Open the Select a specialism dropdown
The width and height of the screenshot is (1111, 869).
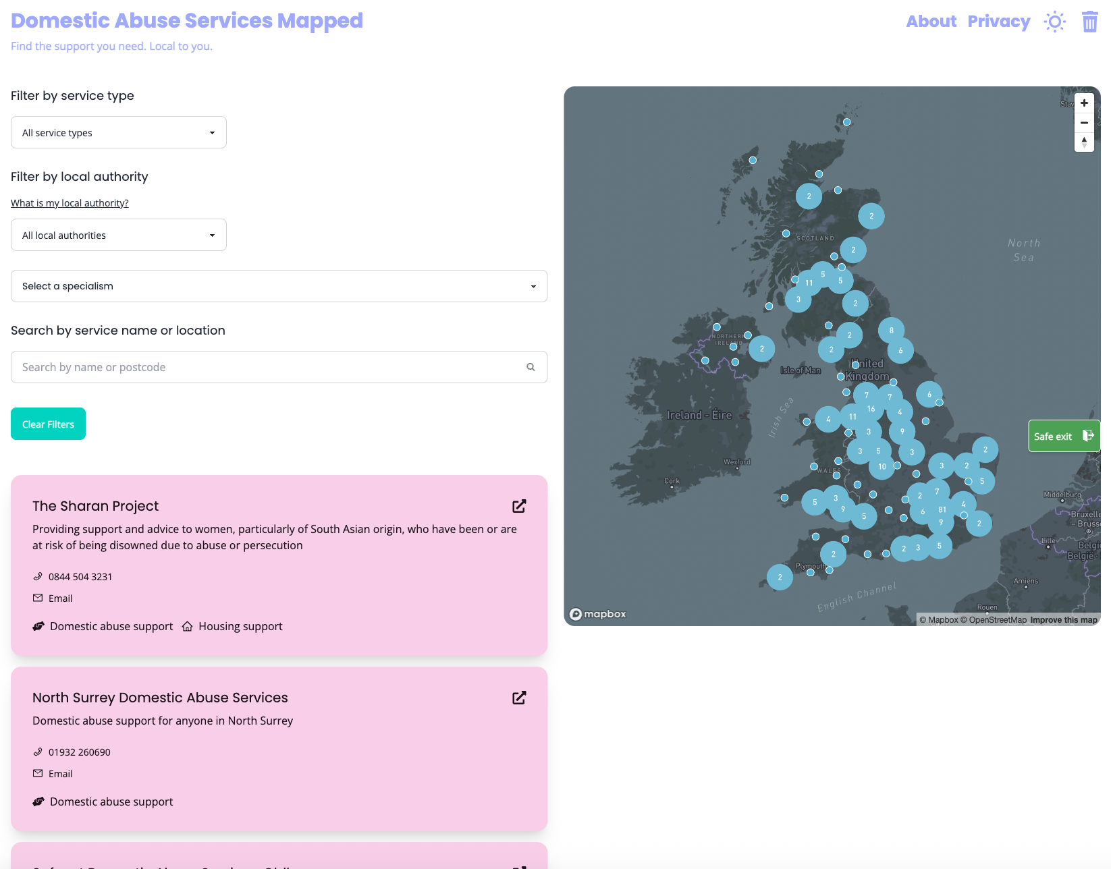(x=279, y=286)
